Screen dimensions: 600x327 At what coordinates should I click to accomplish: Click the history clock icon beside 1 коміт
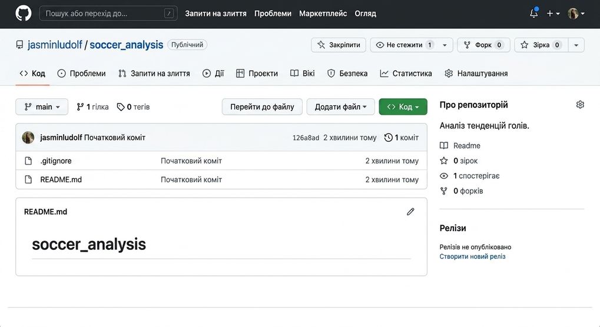tap(389, 138)
